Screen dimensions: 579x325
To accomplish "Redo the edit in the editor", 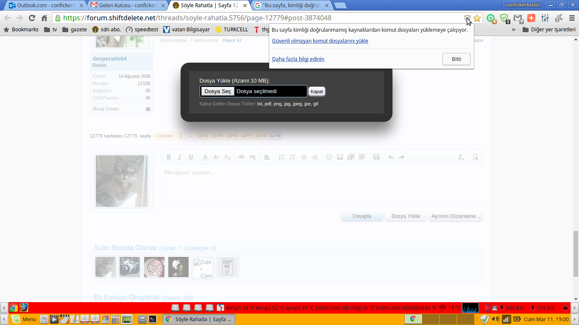I will click(x=402, y=157).
